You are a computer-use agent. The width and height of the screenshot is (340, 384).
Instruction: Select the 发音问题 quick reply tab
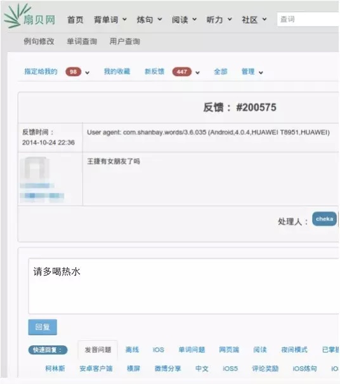click(98, 350)
